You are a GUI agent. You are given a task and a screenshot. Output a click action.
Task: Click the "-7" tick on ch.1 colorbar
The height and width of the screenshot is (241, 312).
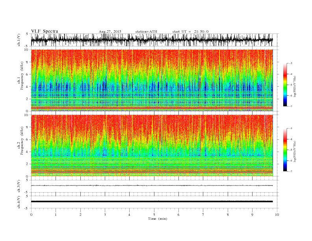[x=290, y=106]
